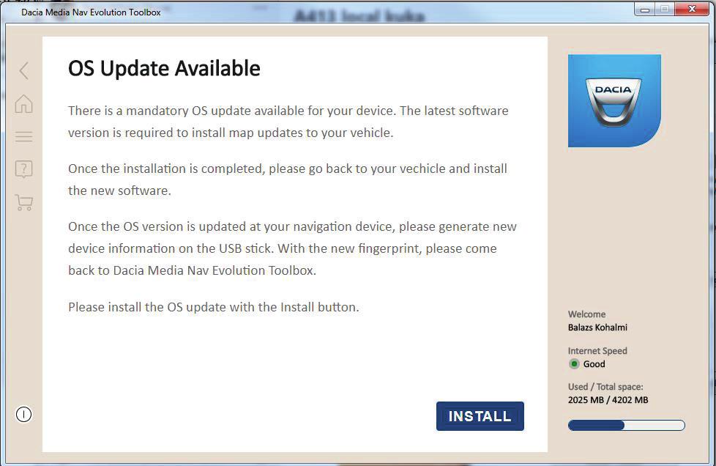Click the Used / Total space label

605,387
